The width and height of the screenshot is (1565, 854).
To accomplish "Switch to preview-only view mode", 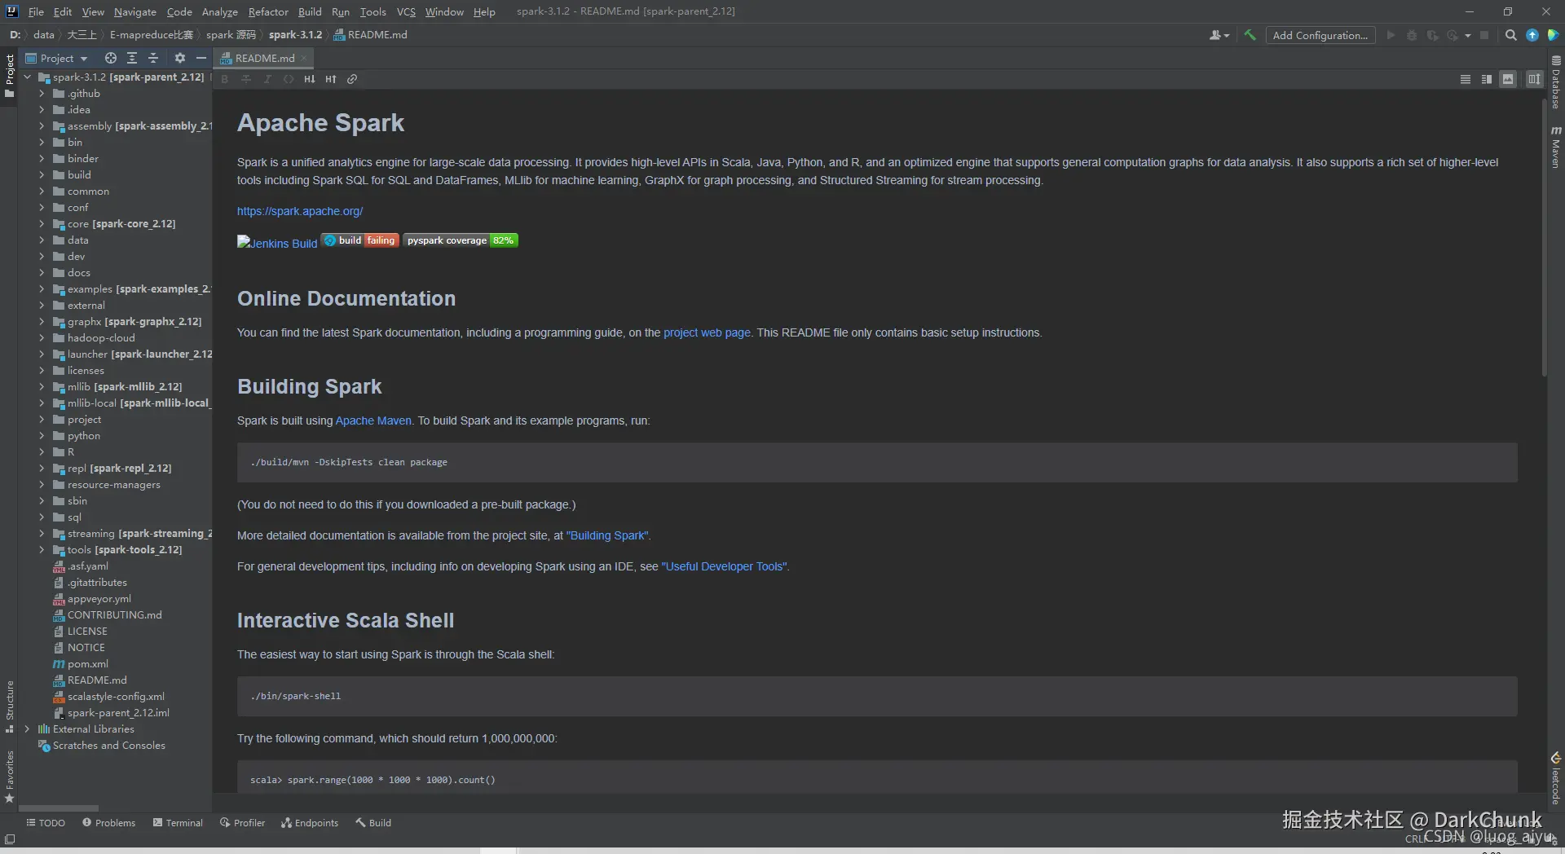I will tap(1508, 79).
